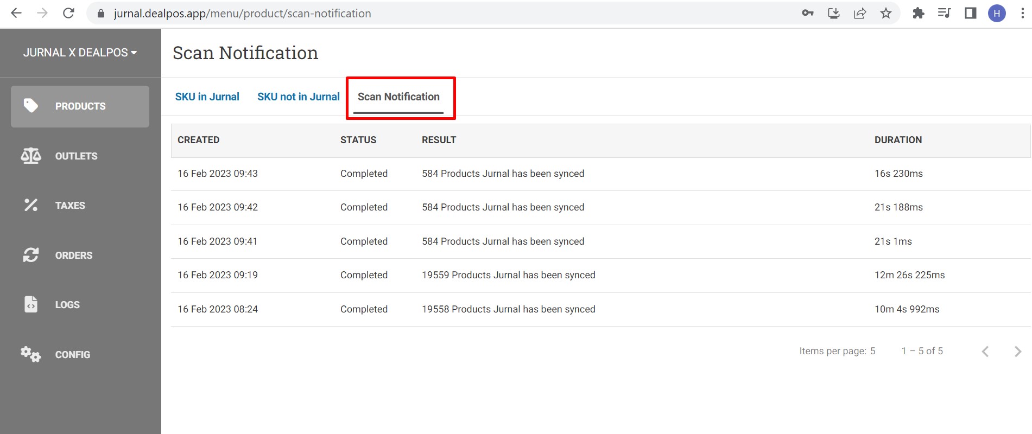Select the 16 Feb 2023 08:24 entry
Screen dimensions: 1032x434
(x=600, y=309)
